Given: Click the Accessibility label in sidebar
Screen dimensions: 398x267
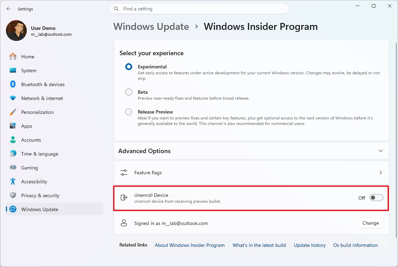Looking at the screenshot, I should pyautogui.click(x=34, y=182).
